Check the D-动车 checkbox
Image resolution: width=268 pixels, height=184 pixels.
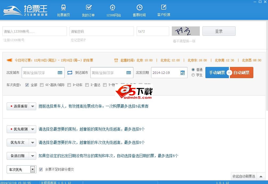tap(69, 85)
